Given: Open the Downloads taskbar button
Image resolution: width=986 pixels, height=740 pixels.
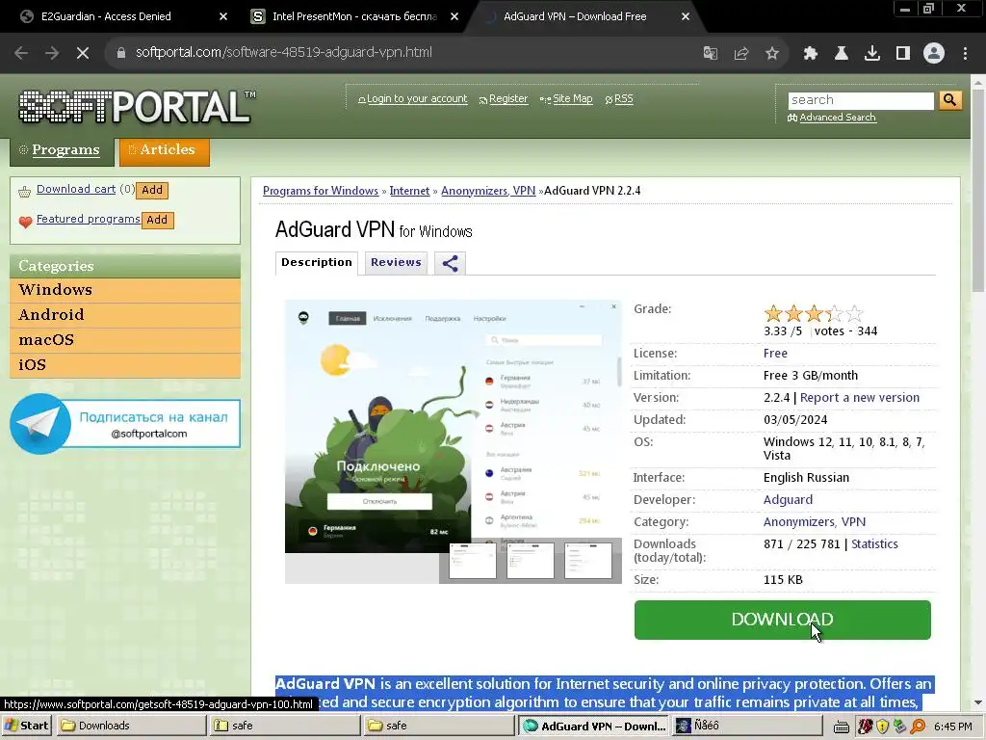Looking at the screenshot, I should pyautogui.click(x=130, y=727).
